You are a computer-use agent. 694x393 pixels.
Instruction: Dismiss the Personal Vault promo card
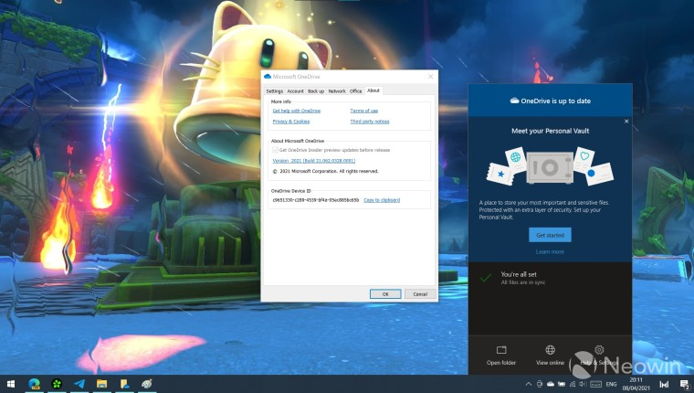click(626, 121)
